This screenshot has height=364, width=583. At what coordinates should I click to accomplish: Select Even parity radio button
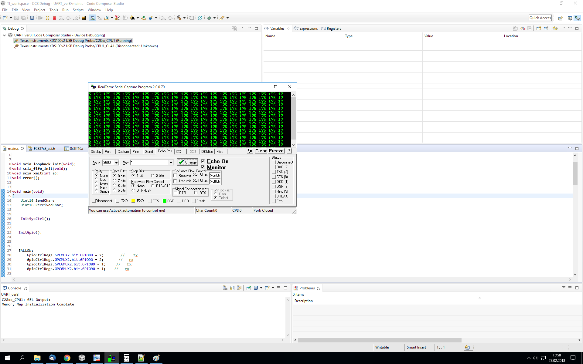(x=97, y=183)
